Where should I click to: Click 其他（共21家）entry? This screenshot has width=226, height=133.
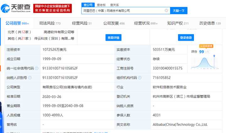coord(19,39)
